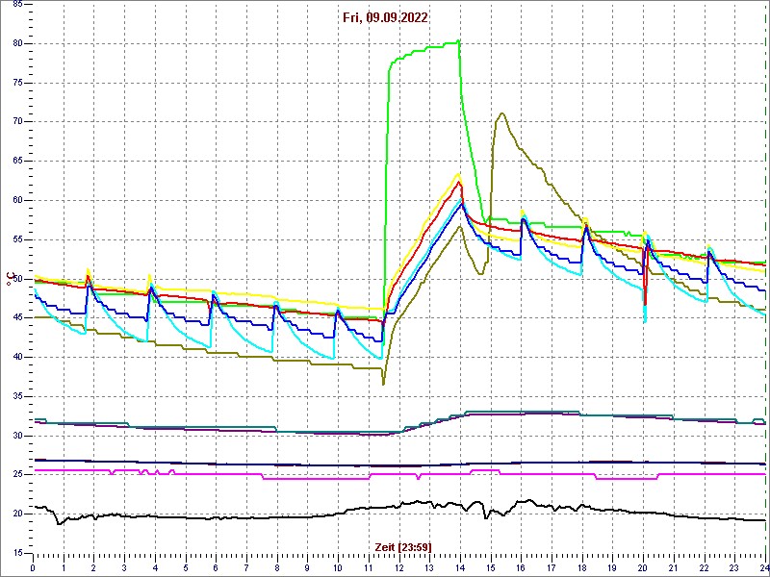Pick the 30 label on the temperature axis
The height and width of the screenshot is (577, 770).
coord(15,436)
